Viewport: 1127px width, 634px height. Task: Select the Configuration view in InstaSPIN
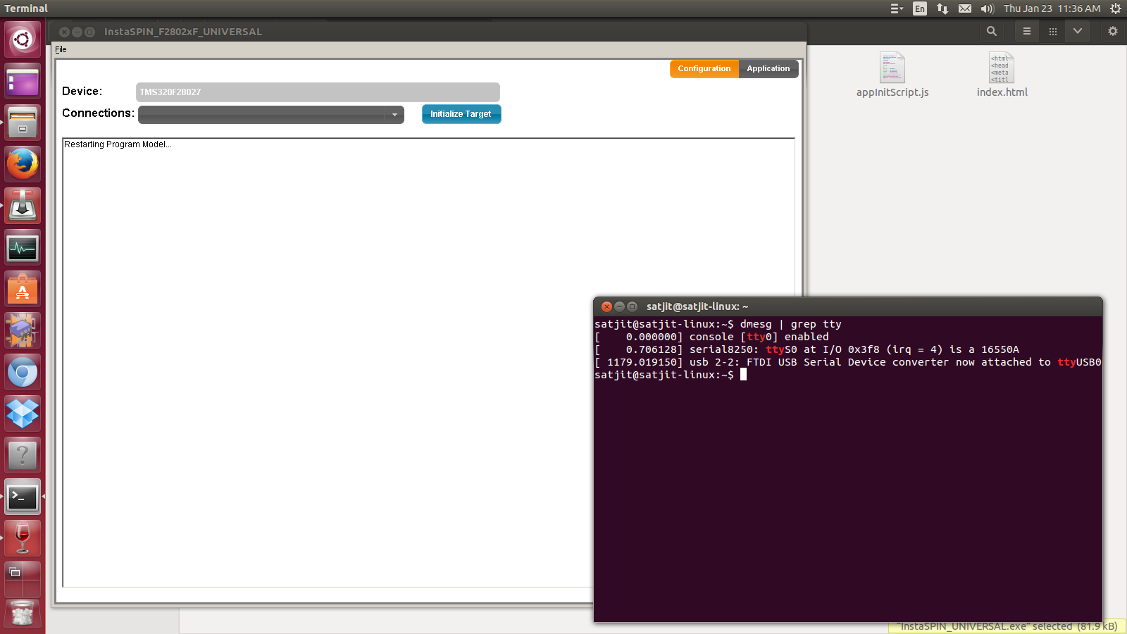(704, 68)
